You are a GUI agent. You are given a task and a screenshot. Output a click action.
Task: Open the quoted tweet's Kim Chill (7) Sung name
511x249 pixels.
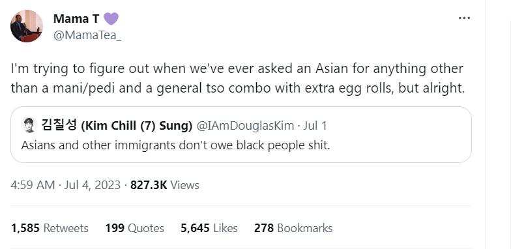(137, 126)
